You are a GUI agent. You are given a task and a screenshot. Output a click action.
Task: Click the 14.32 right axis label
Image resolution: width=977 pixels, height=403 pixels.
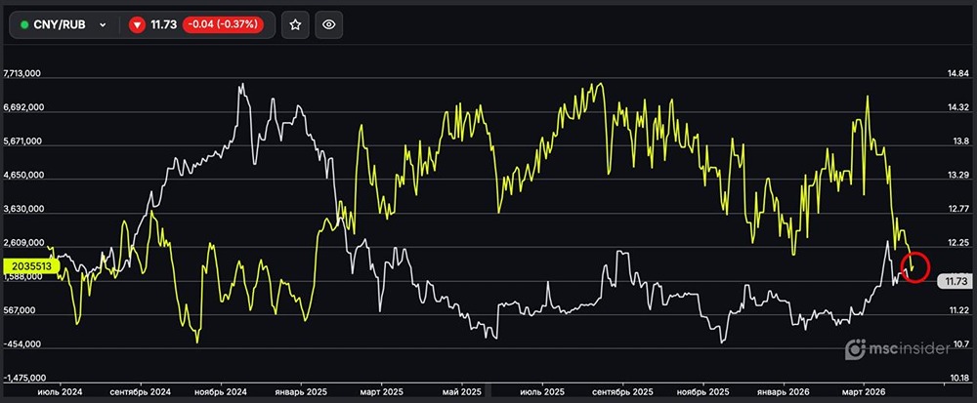pos(957,108)
